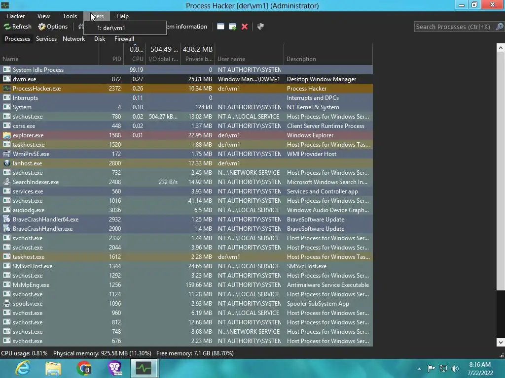This screenshot has width=505, height=378.
Task: Show hidden tray icons arrow
Action: click(419, 369)
